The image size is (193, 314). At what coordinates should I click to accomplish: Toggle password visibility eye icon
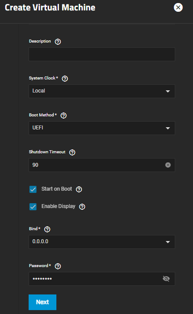click(x=166, y=279)
